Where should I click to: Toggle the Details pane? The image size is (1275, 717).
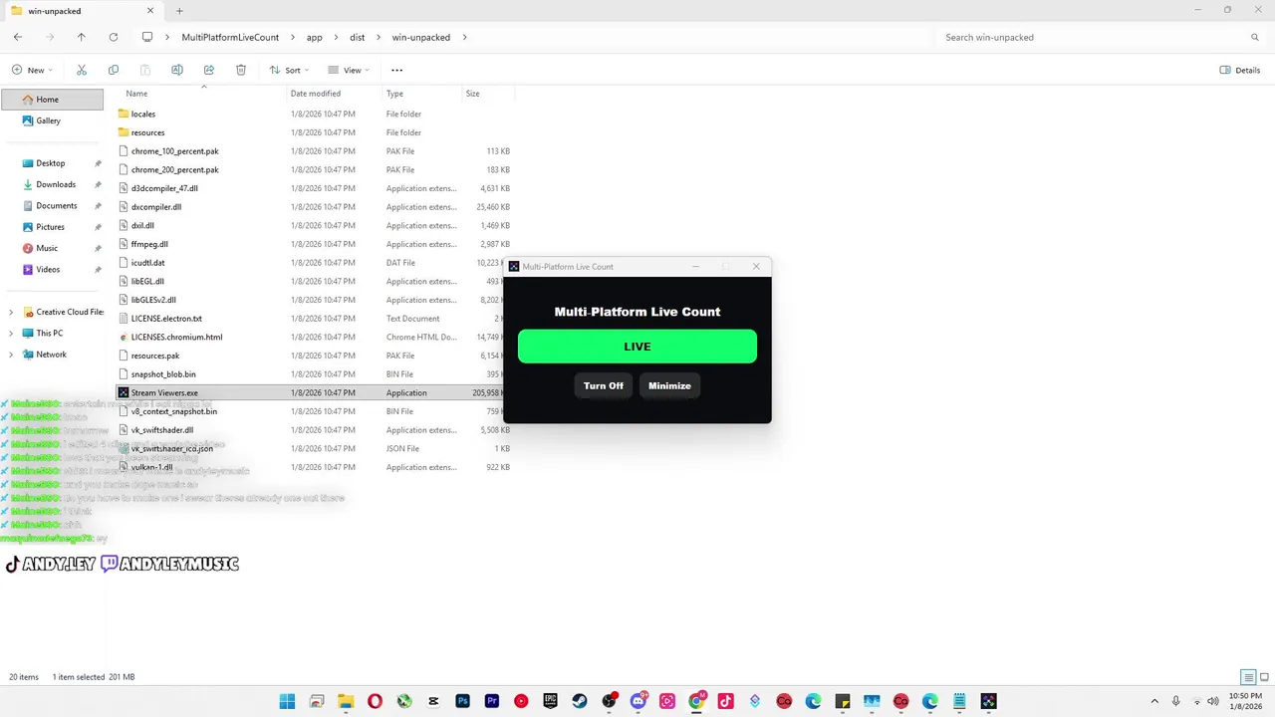[1240, 70]
